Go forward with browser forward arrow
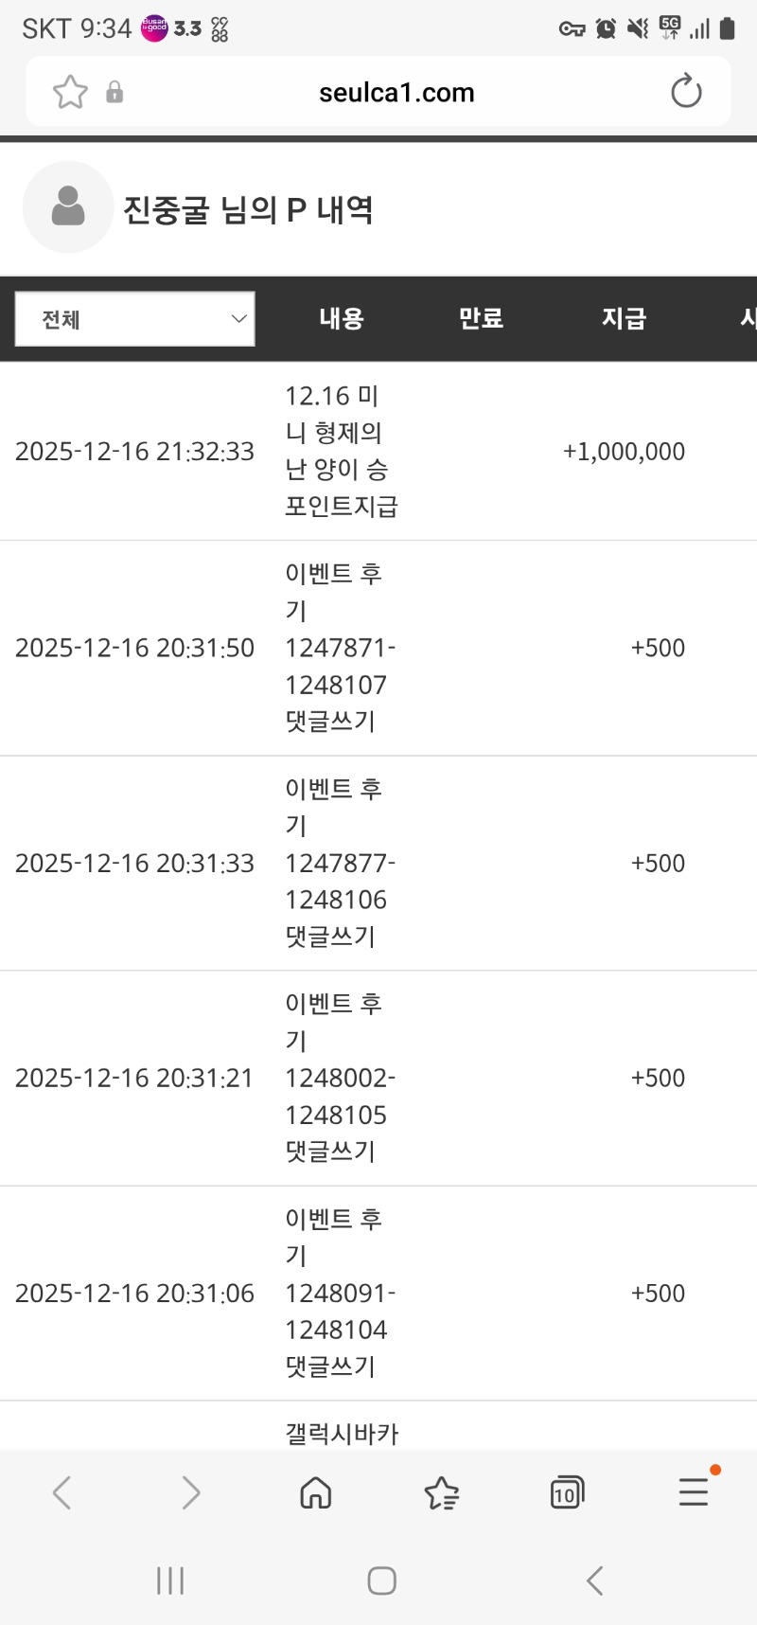This screenshot has height=1625, width=757. [190, 1493]
